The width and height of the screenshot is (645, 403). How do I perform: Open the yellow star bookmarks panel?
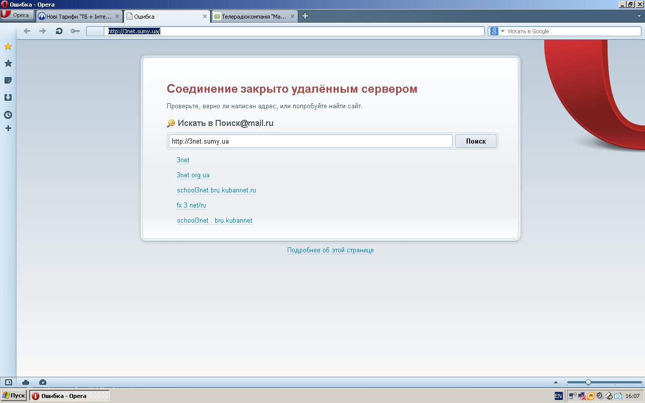[8, 47]
